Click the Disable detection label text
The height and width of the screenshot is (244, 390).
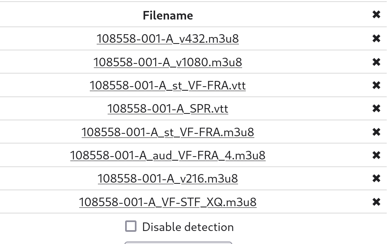188,227
